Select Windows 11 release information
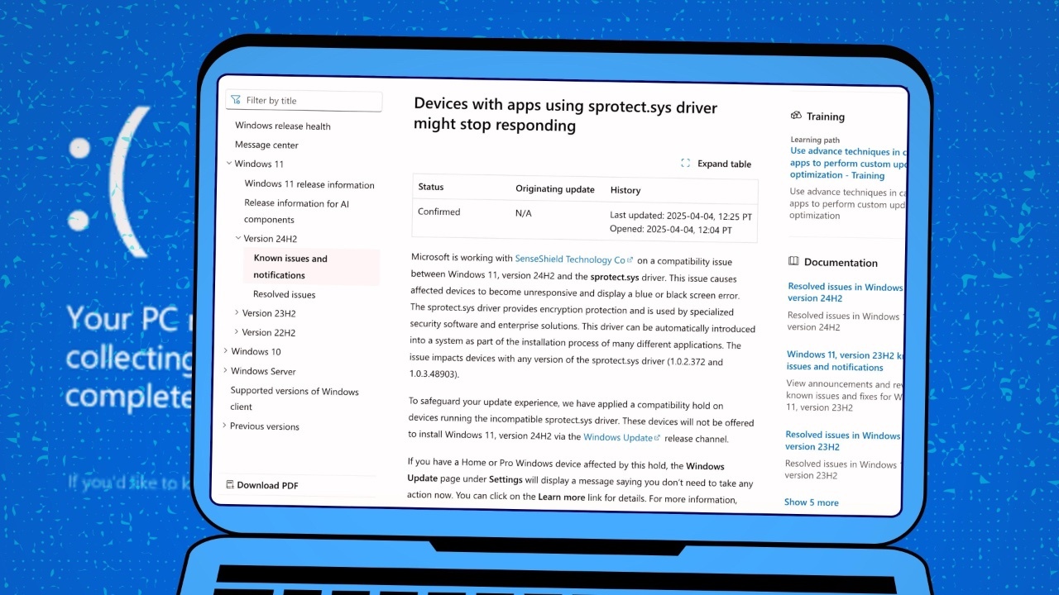 pos(309,185)
